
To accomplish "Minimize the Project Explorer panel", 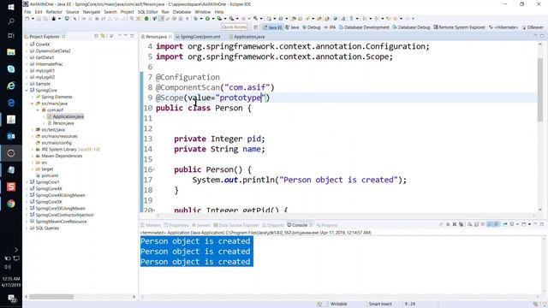I will (126, 36).
